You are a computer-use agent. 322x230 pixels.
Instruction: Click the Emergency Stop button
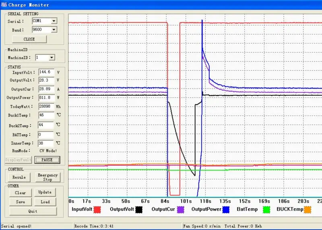(x=47, y=177)
